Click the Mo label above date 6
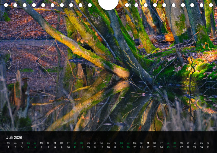The width and height of the screenshot is (217, 153). click(x=42, y=143)
